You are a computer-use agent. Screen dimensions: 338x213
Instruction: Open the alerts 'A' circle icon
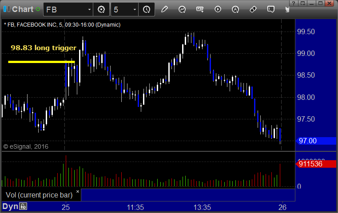tap(235, 9)
